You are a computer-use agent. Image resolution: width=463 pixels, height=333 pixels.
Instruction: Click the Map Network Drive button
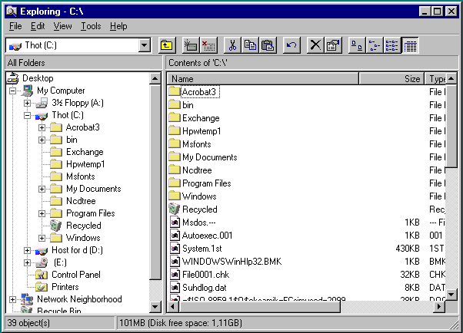click(x=191, y=45)
